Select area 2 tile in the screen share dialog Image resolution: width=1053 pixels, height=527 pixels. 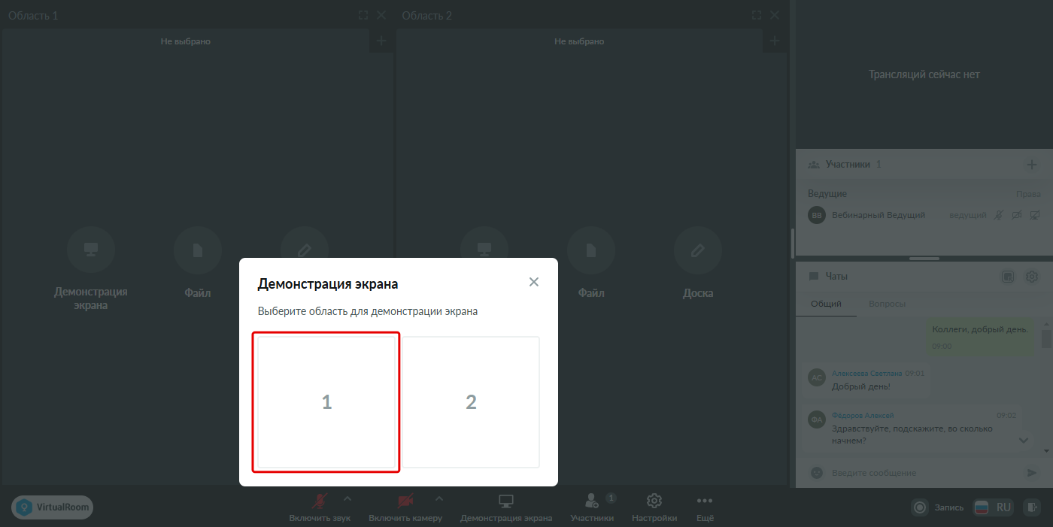click(x=471, y=402)
